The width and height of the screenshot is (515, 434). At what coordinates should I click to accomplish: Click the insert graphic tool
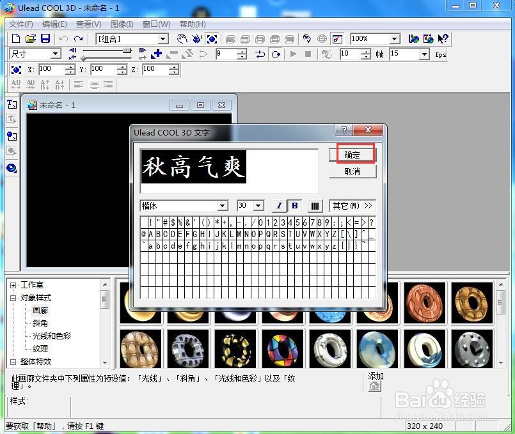point(12,136)
